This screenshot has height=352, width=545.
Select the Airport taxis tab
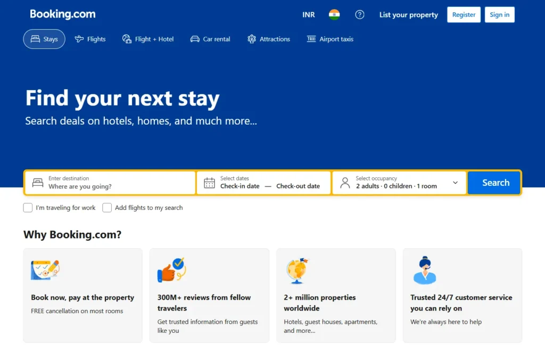[x=330, y=39]
